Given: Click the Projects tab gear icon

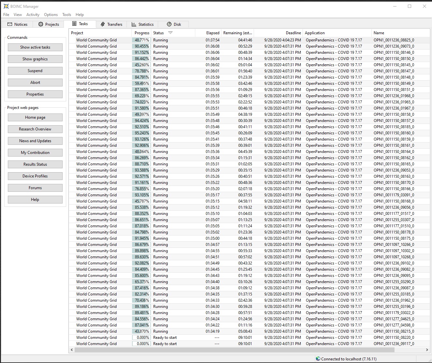Looking at the screenshot, I should (x=41, y=24).
